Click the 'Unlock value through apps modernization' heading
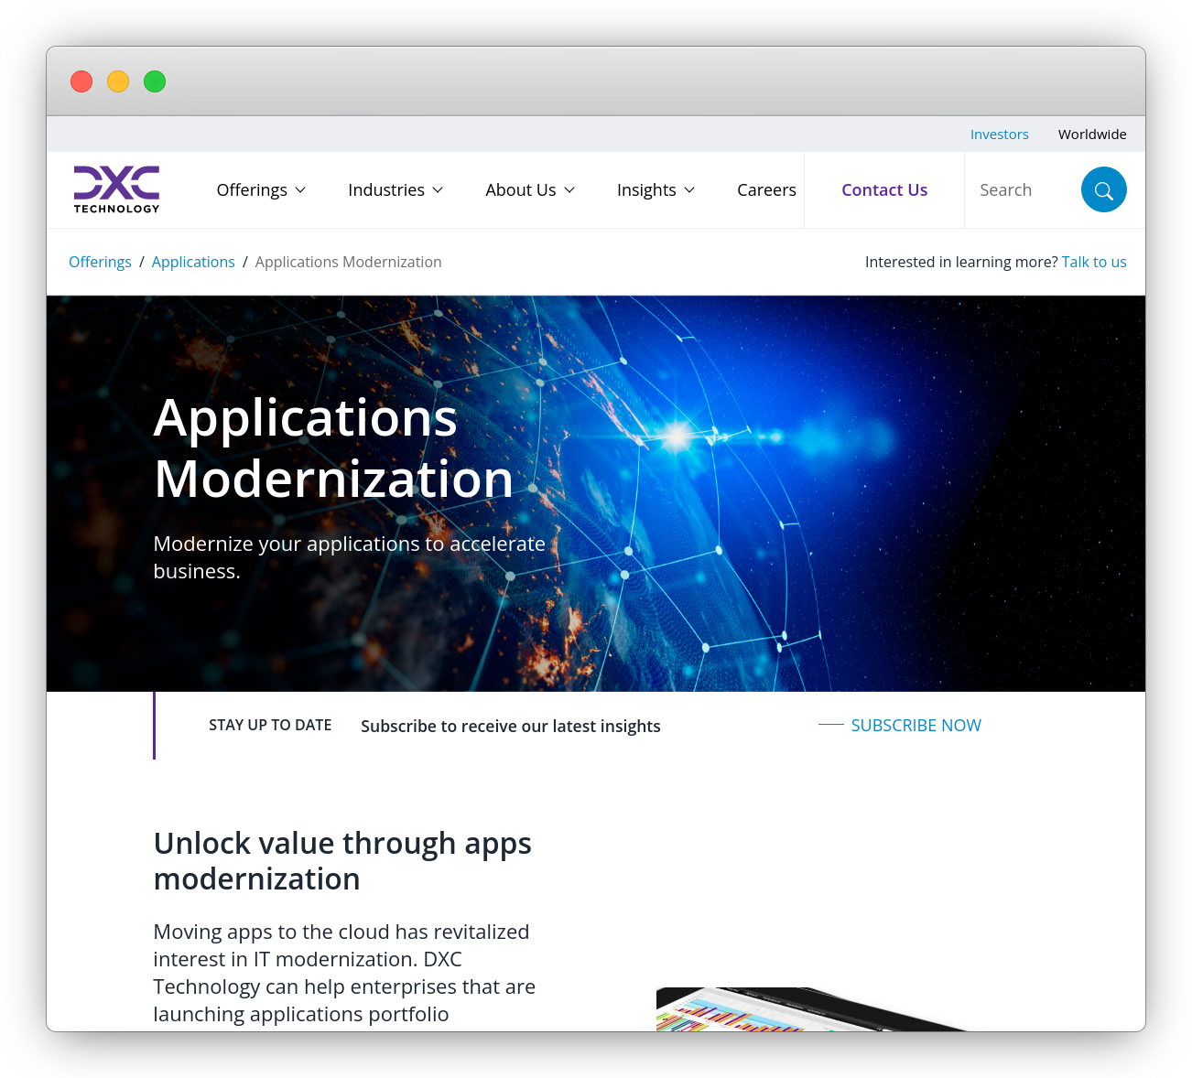Screen dimensions: 1192x1078 point(342,860)
